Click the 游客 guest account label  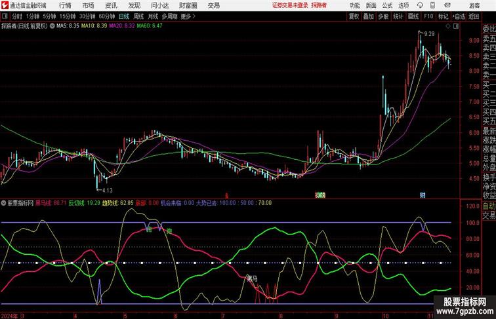point(474,5)
